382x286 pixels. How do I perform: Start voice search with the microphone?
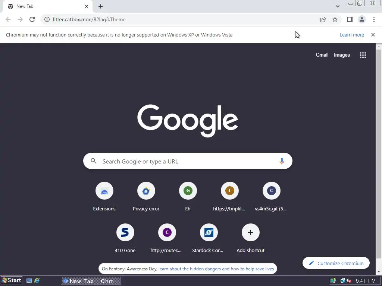point(282,161)
